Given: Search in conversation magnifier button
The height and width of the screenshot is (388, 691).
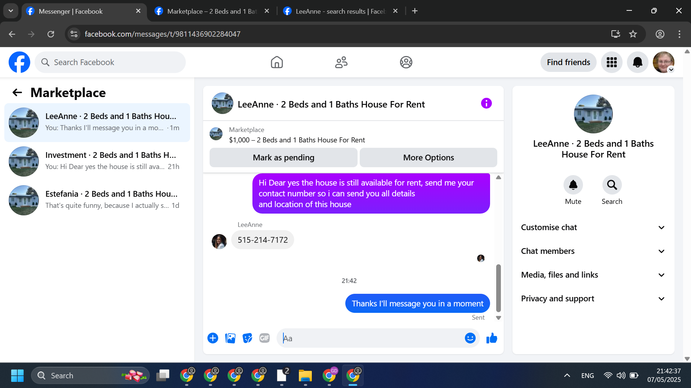Looking at the screenshot, I should tap(612, 185).
